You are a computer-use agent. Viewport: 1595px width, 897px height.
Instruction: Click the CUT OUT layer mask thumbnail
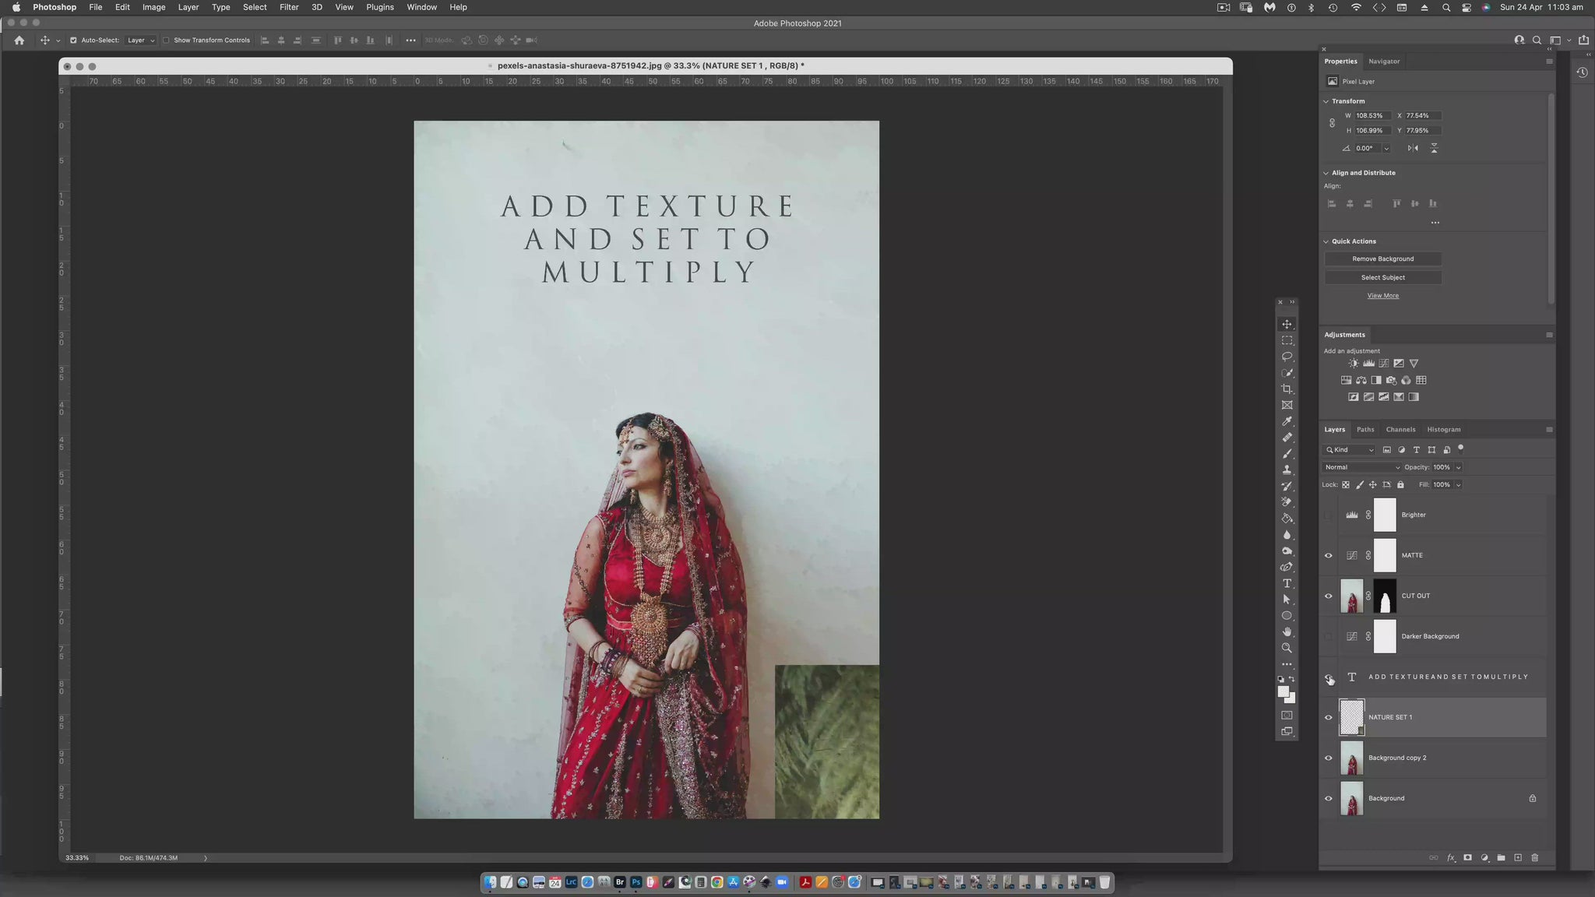click(x=1385, y=596)
